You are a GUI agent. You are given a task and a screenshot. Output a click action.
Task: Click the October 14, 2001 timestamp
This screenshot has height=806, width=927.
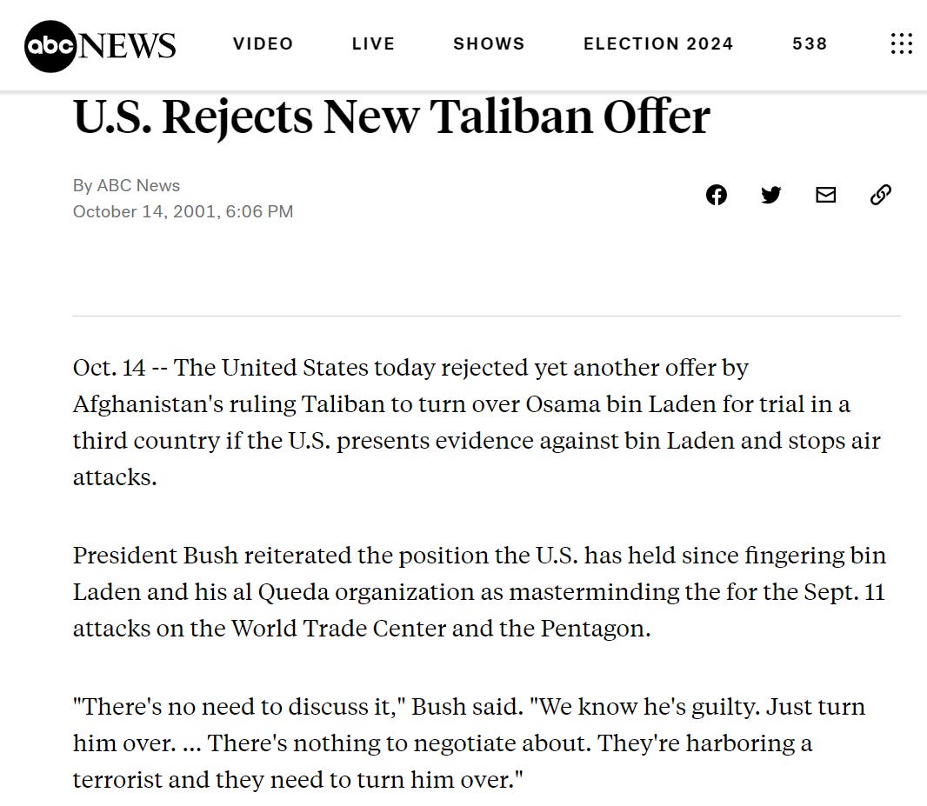tap(183, 211)
